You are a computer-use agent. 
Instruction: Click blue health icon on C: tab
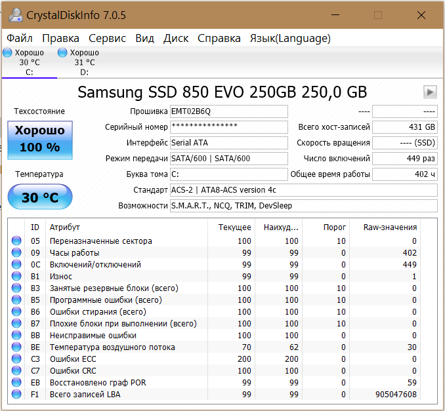[7, 52]
